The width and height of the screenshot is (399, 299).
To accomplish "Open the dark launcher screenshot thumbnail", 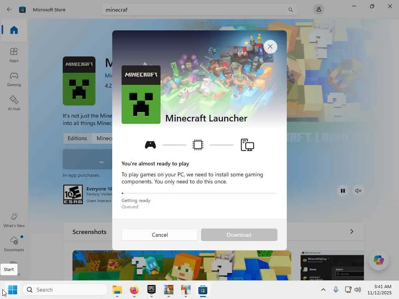I will (332, 265).
